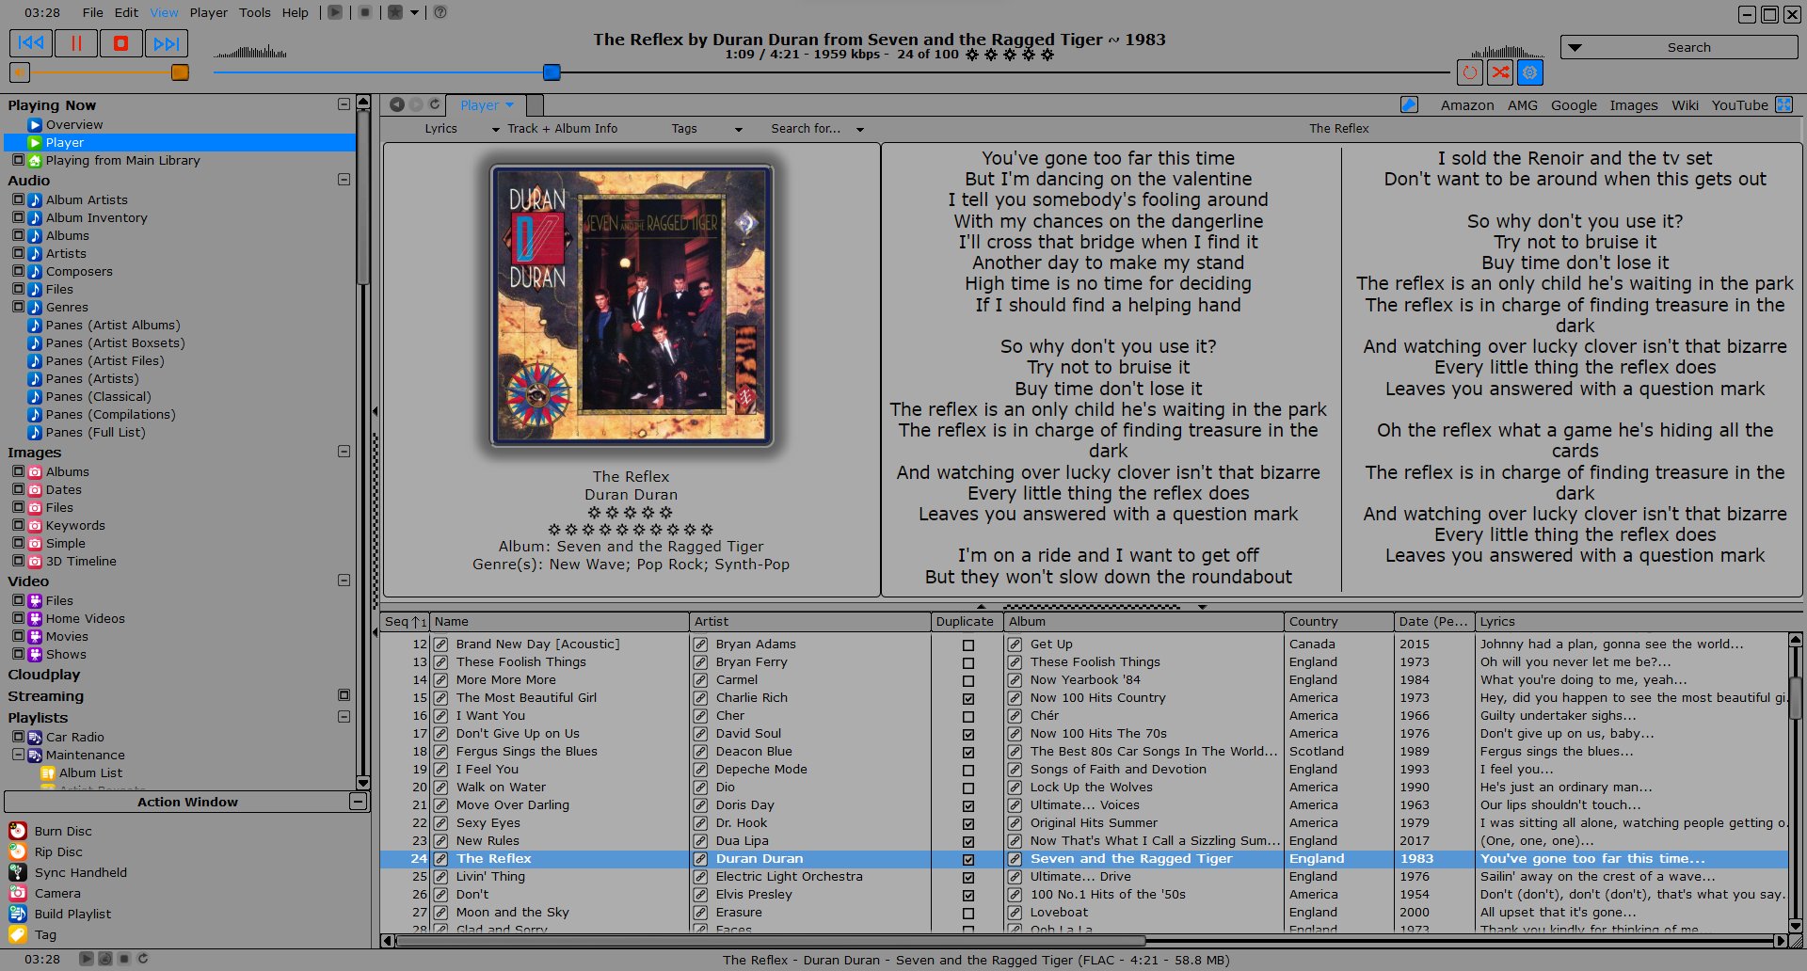Collapse the Playing Now section
The image size is (1807, 971).
tap(344, 104)
